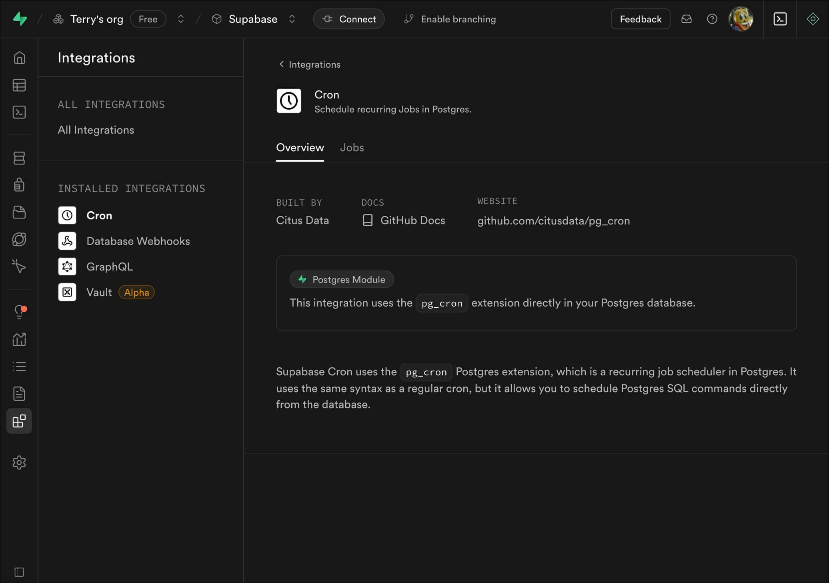
Task: Click the Alpha badge next to Vault
Action: (x=136, y=292)
